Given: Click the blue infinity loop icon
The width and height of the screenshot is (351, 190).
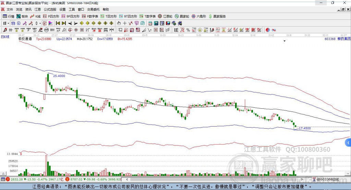Looking at the screenshot, I should [x=274, y=30].
